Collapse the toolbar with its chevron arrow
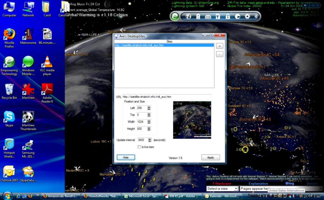Viewport: 324px width, 200px height. tap(256, 16)
